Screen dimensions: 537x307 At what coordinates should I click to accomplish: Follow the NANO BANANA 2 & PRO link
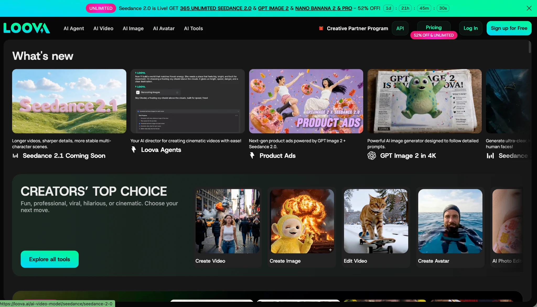coord(324,8)
